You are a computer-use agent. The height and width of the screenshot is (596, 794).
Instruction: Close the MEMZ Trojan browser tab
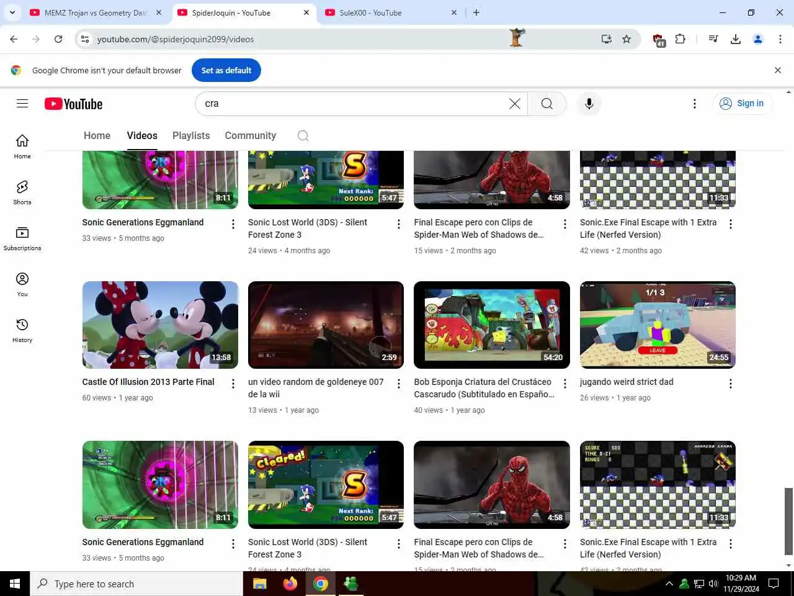(x=159, y=12)
